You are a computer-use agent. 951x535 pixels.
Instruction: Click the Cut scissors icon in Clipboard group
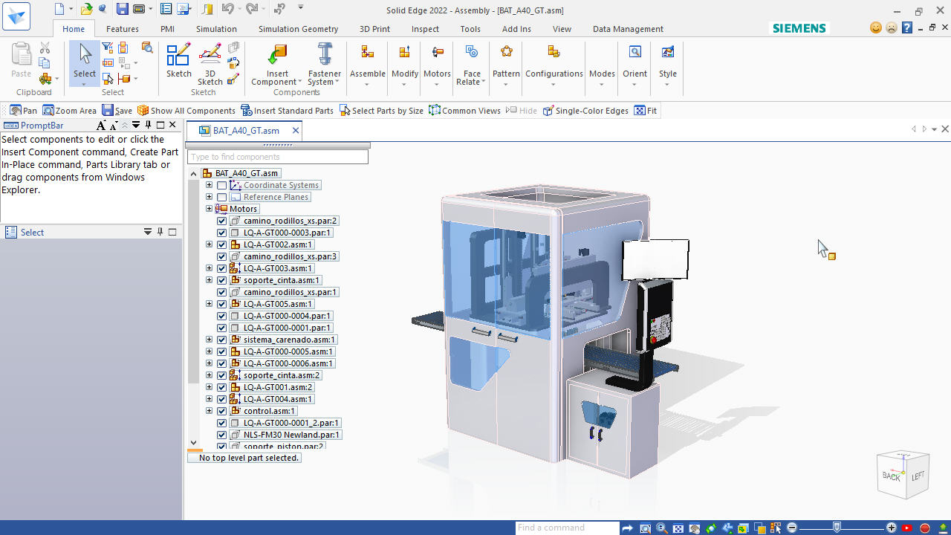tap(45, 48)
